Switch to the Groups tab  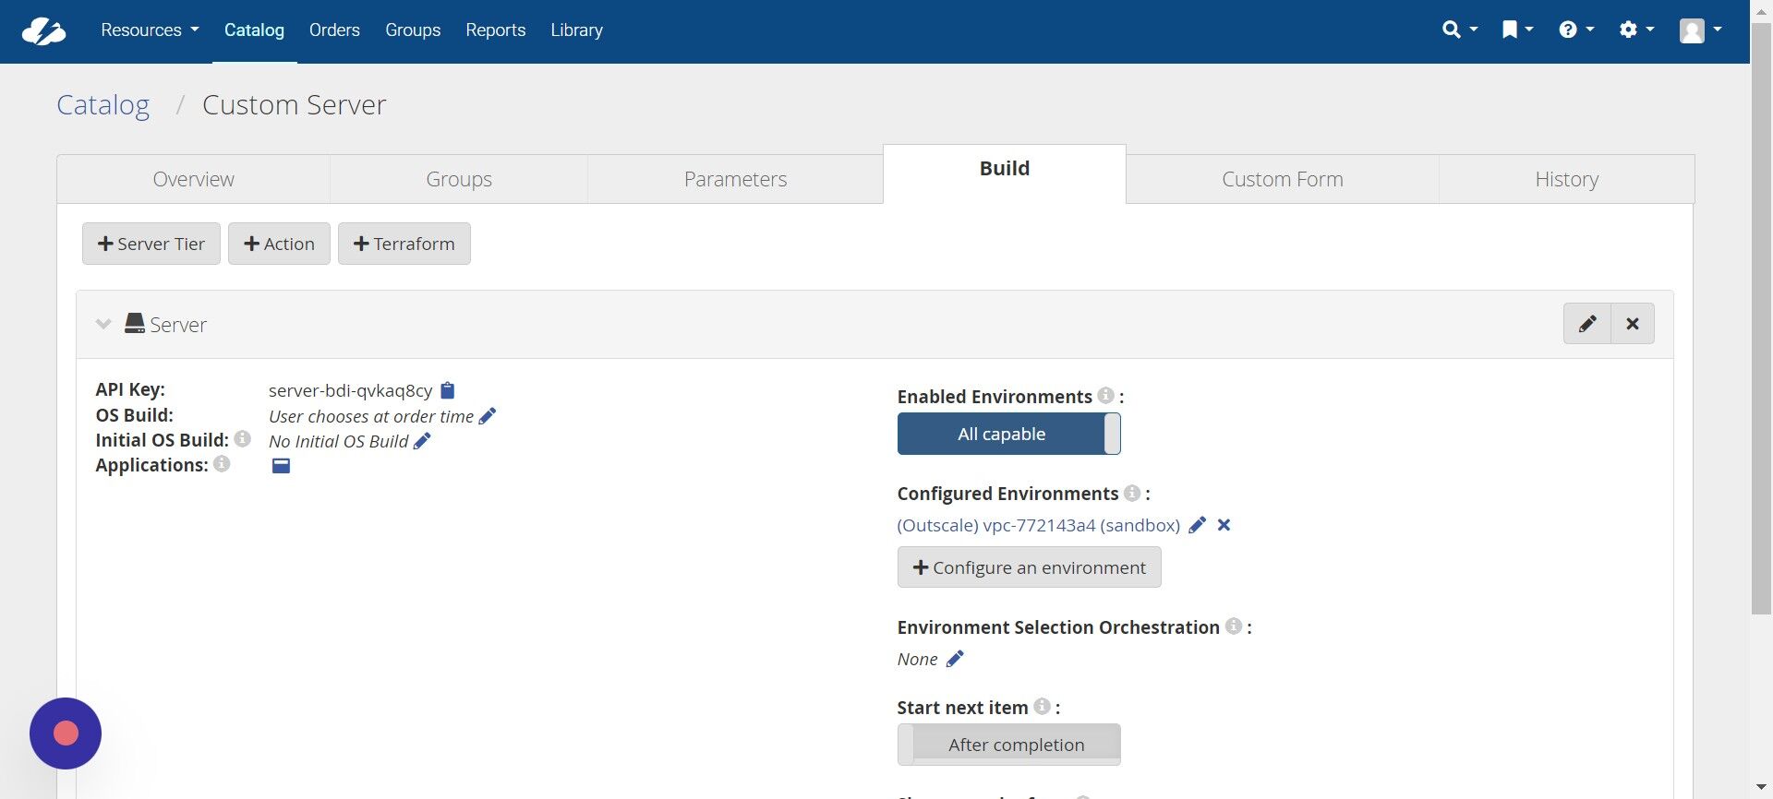(x=459, y=179)
